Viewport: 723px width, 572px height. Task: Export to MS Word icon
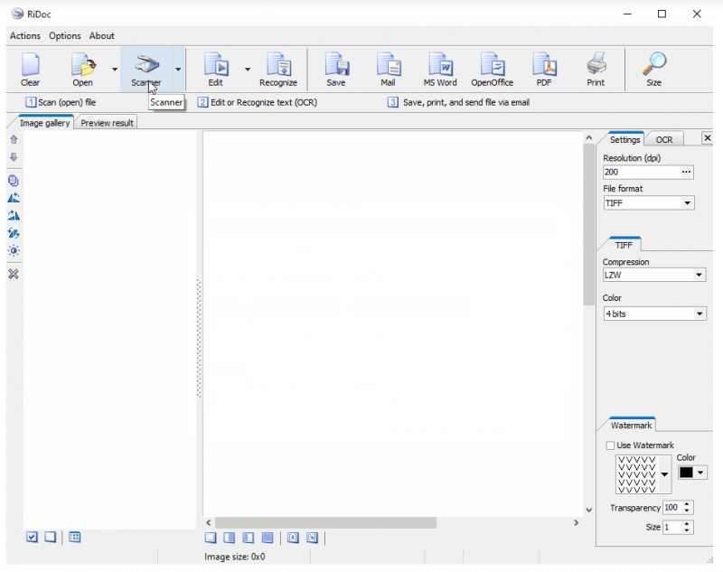(440, 70)
